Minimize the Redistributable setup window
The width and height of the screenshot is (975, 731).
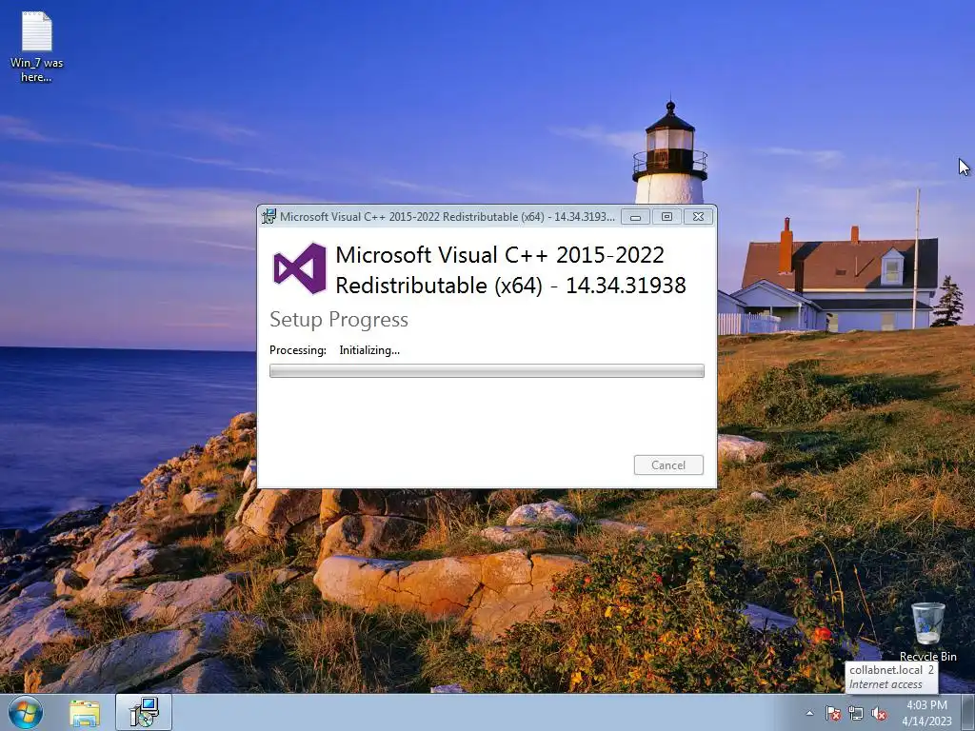tap(635, 217)
